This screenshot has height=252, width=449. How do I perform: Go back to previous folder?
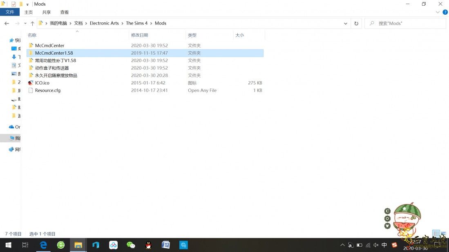click(7, 23)
